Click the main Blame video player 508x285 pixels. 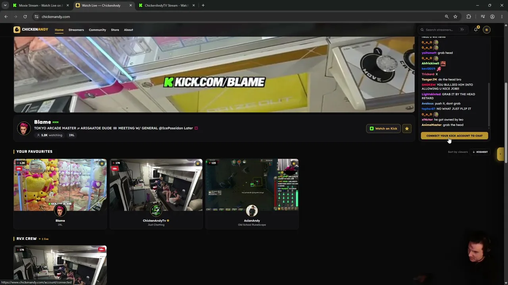pyautogui.click(x=214, y=74)
